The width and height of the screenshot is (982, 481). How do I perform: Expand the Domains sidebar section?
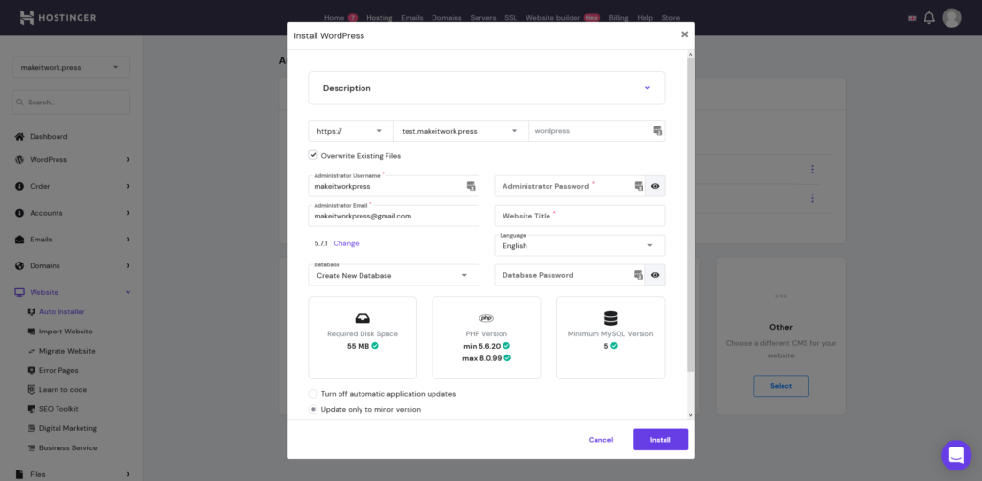click(x=128, y=265)
